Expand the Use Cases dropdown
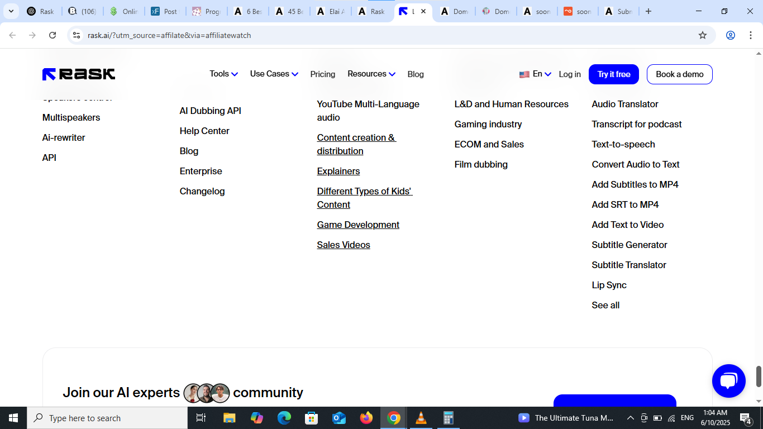This screenshot has width=763, height=429. coord(274,74)
